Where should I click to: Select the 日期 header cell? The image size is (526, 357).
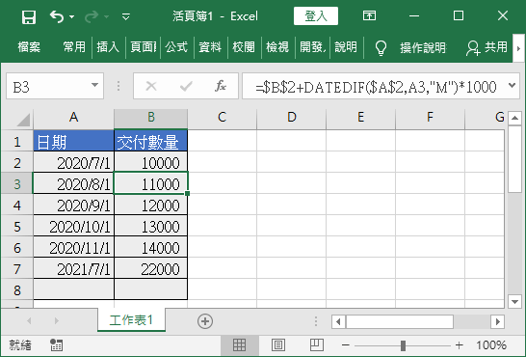click(x=74, y=141)
